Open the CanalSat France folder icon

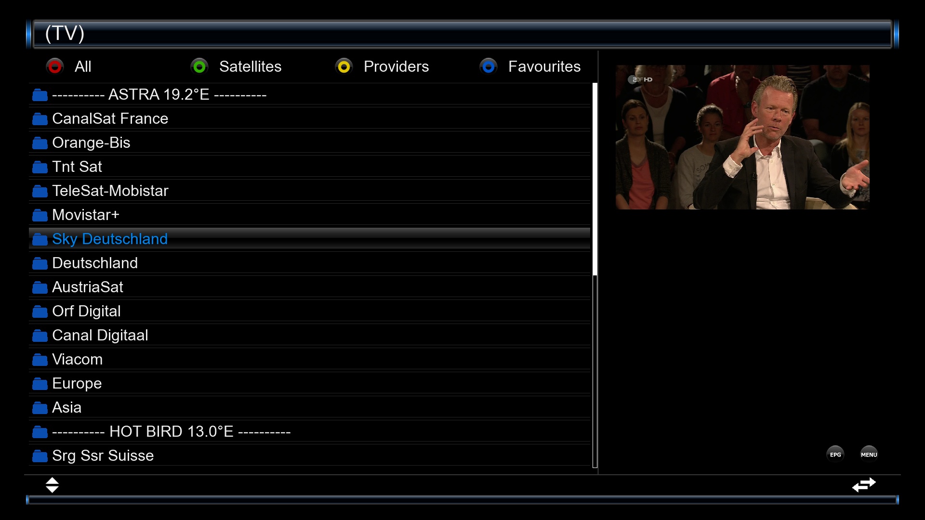click(40, 119)
